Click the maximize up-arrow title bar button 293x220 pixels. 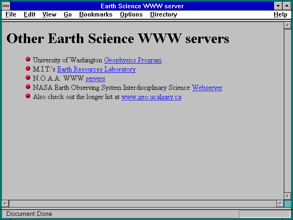(287, 6)
